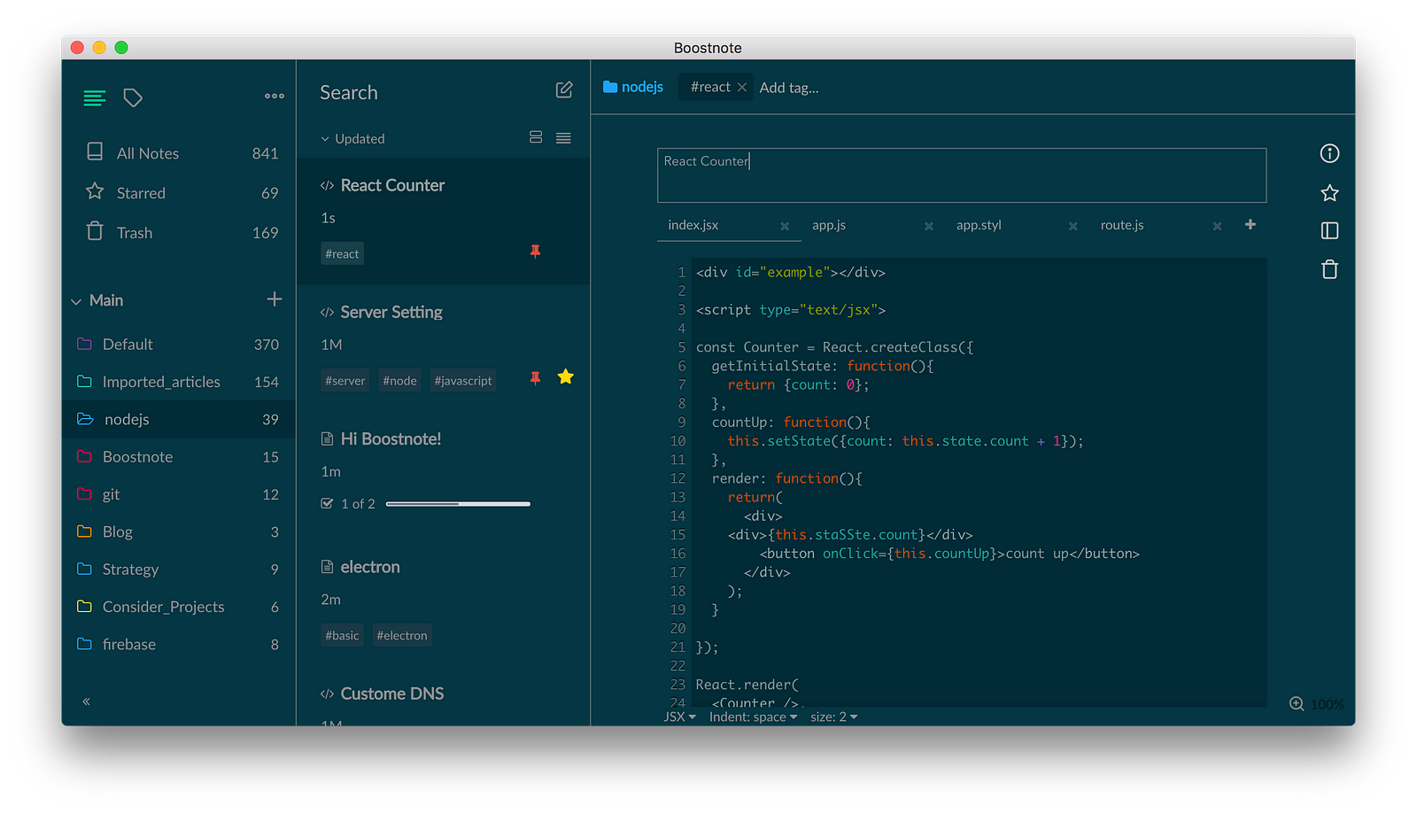The image size is (1417, 814).
Task: Click the Hi Boostnote task progress bar
Action: 458,504
